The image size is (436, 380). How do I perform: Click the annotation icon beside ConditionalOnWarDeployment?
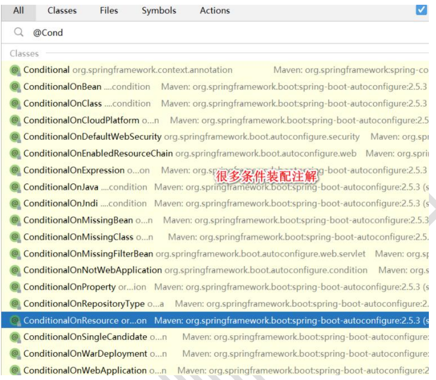pos(15,353)
